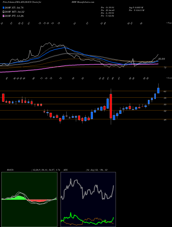The height and width of the screenshot is (227, 172).
Task: Click the 'Pre C: 62.84' close value
Action: coord(107,16)
